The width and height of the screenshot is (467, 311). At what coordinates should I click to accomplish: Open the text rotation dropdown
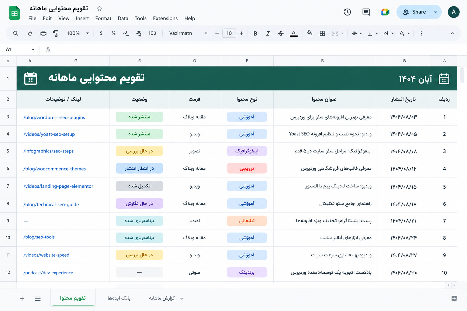[405, 33]
